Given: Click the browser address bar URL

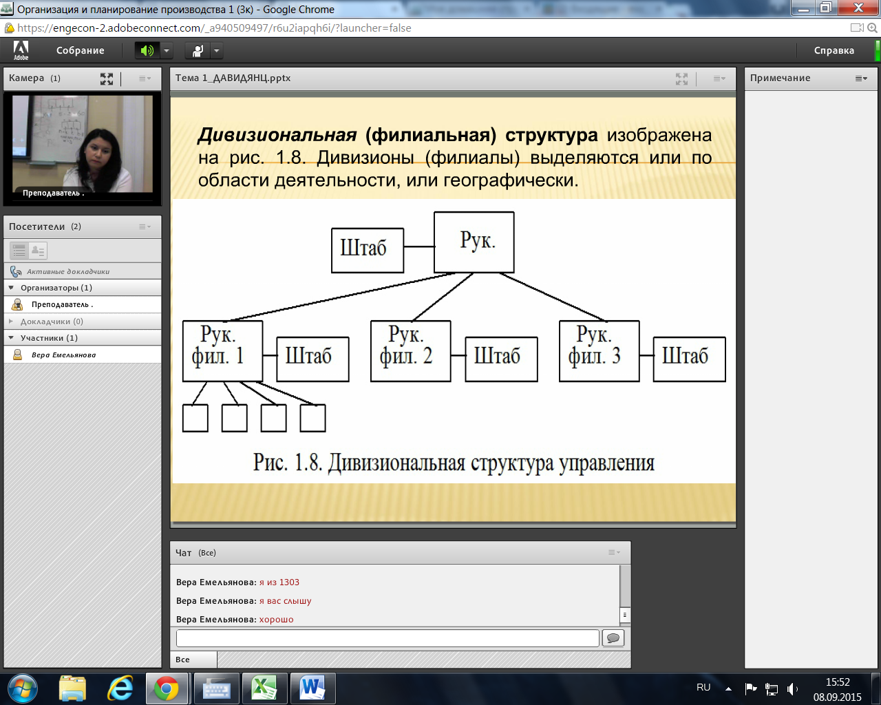Looking at the screenshot, I should (214, 28).
